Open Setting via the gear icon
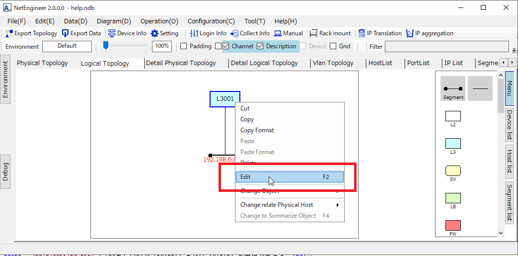This screenshot has width=518, height=256. (x=154, y=33)
